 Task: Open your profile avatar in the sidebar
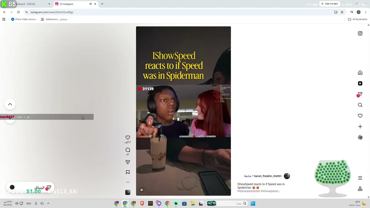coord(360,138)
